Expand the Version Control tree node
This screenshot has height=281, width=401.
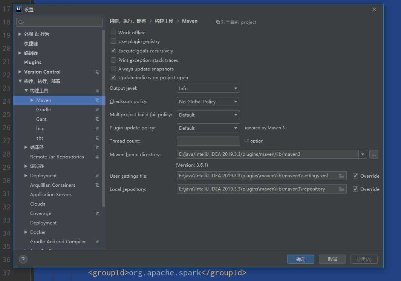tap(20, 72)
